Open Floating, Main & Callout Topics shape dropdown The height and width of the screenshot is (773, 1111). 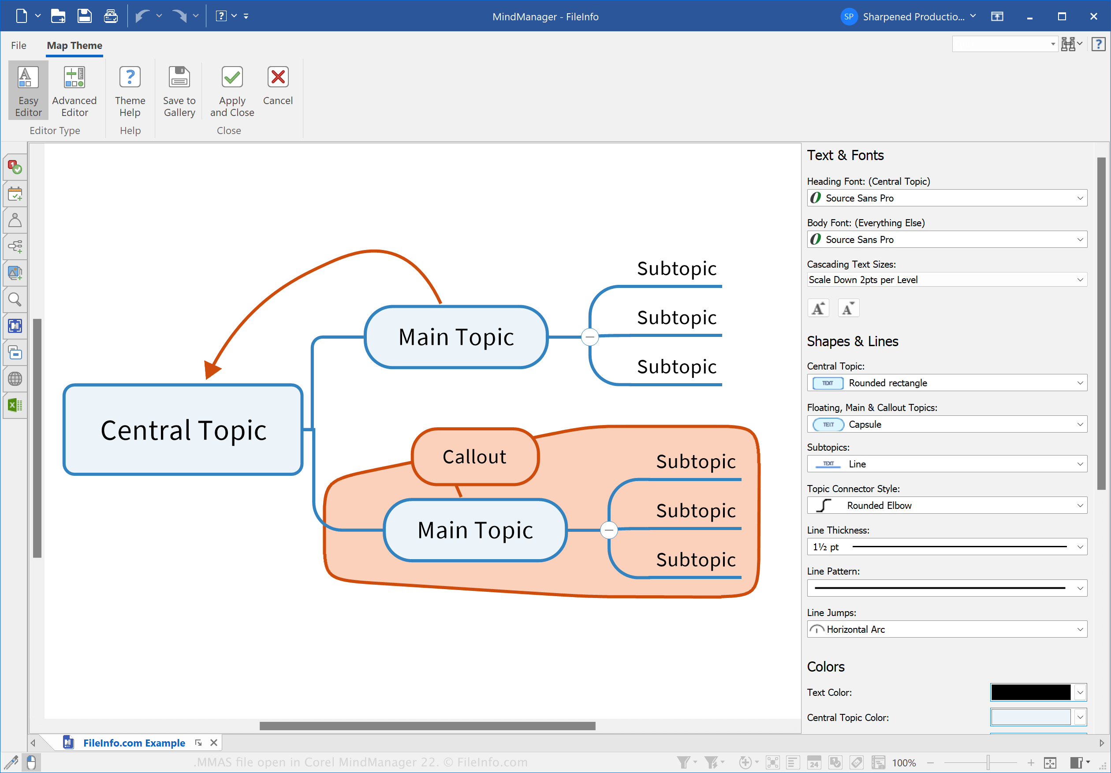pos(947,425)
